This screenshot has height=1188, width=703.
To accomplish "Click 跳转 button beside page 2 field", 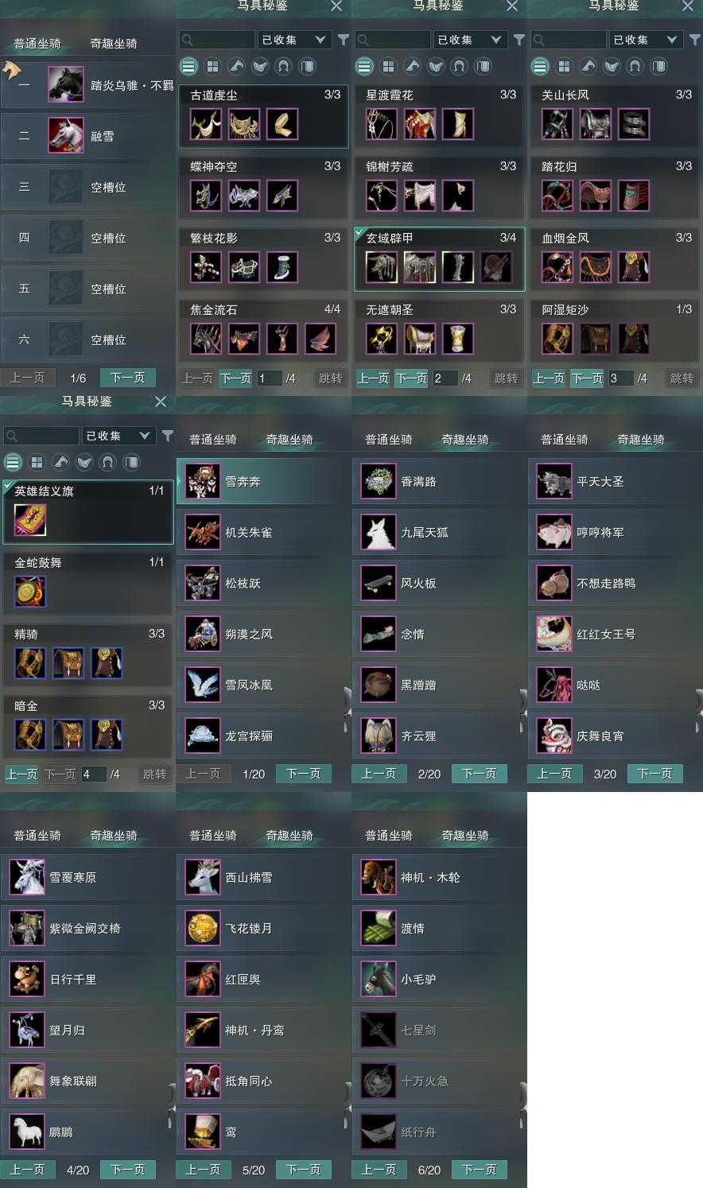I will coord(506,378).
